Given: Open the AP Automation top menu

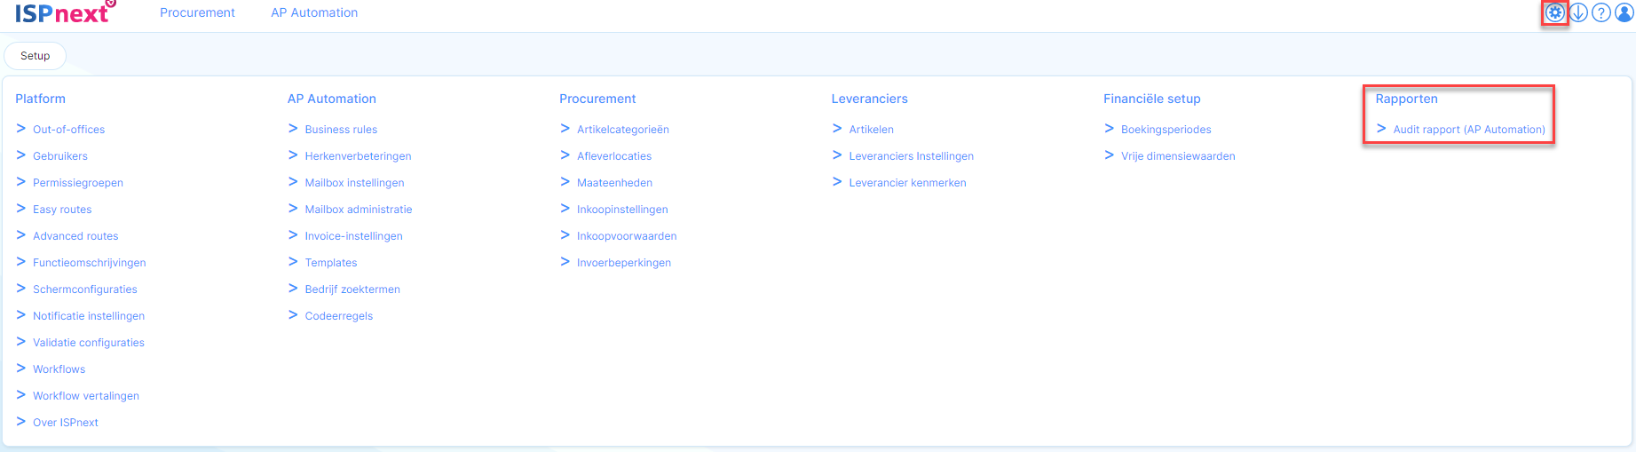Looking at the screenshot, I should [314, 12].
